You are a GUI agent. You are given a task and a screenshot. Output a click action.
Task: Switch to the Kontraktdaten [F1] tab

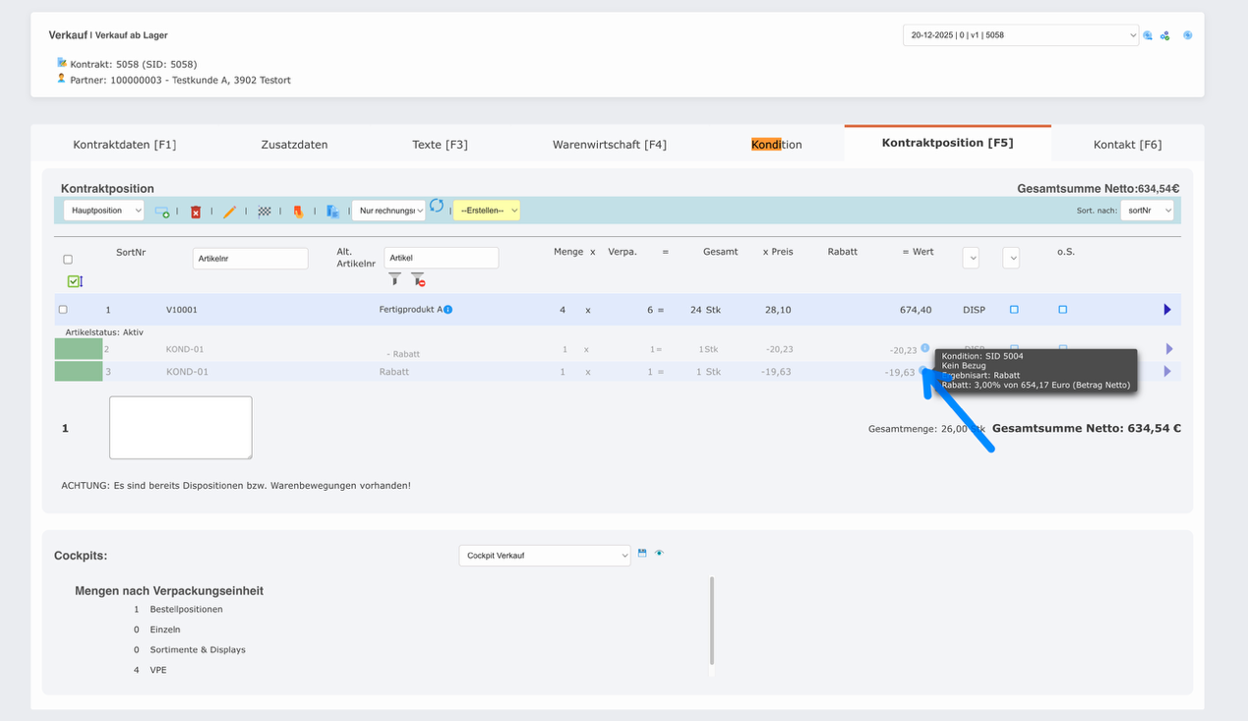(x=124, y=145)
